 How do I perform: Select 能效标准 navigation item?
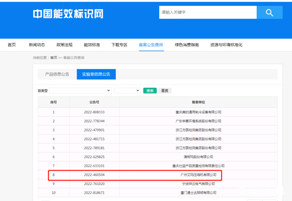click(x=92, y=45)
